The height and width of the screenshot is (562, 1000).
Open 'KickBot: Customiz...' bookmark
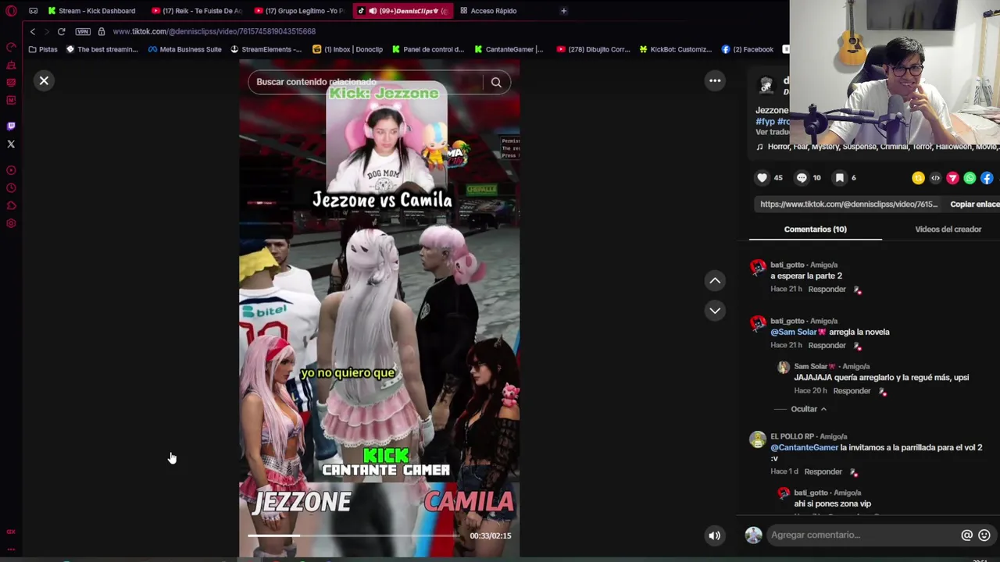675,49
